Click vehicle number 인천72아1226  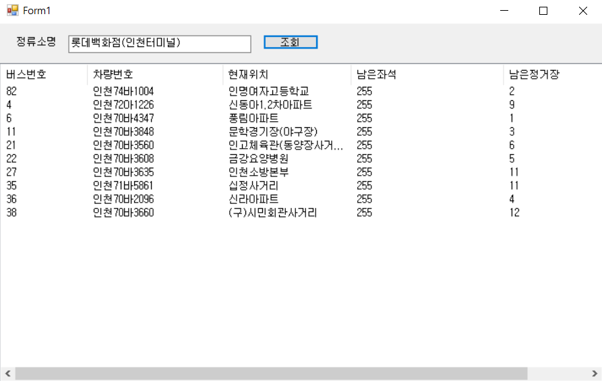coord(123,104)
